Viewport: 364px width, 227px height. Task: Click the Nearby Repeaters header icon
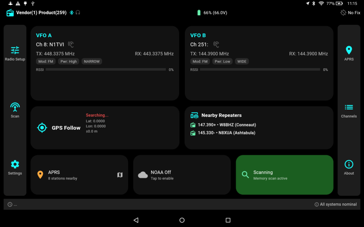pyautogui.click(x=194, y=115)
